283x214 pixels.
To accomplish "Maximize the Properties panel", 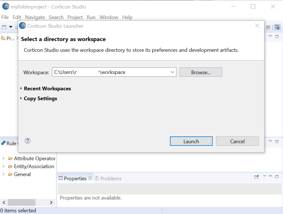I will coord(277,176).
